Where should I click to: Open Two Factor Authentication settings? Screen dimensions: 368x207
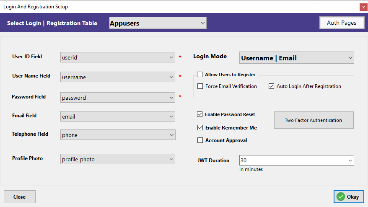point(314,120)
